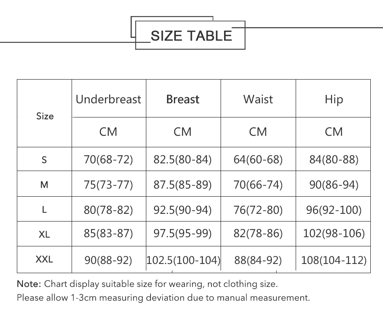Screen dimensions: 383x329
Task: Select the M size row label
Action: pyautogui.click(x=44, y=185)
